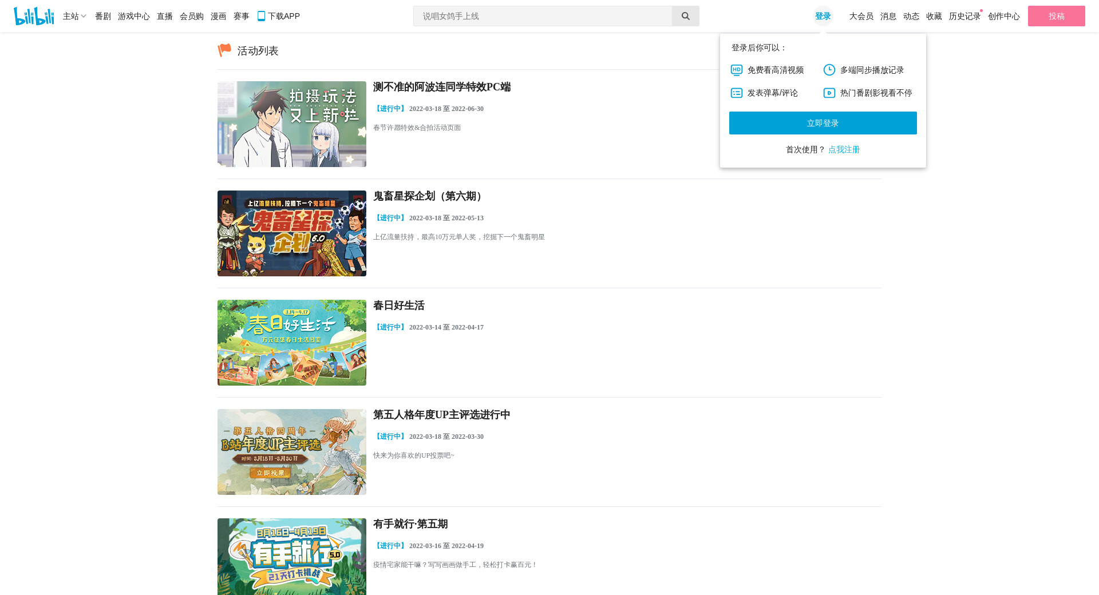The height and width of the screenshot is (595, 1099).
Task: Click the orange flag icon by 活动列表
Action: pyautogui.click(x=224, y=50)
